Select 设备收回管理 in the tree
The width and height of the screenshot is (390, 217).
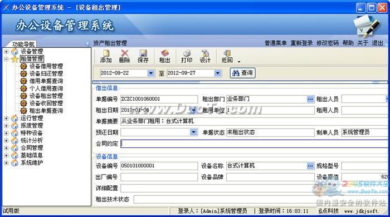pos(46,103)
